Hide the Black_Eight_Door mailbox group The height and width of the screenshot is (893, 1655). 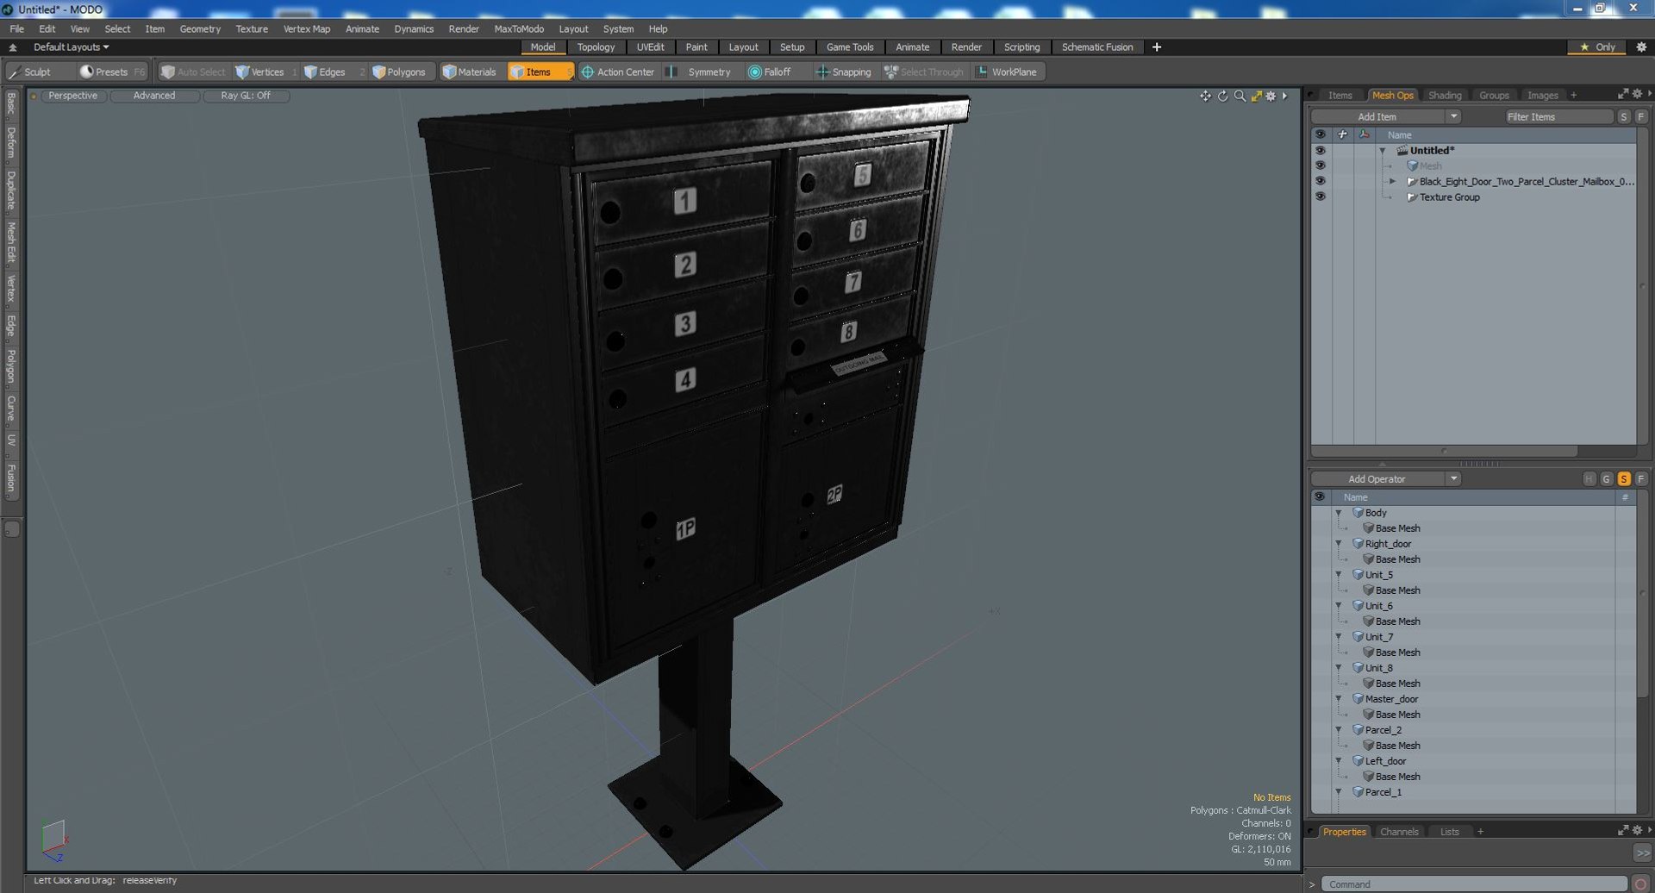[x=1320, y=182]
